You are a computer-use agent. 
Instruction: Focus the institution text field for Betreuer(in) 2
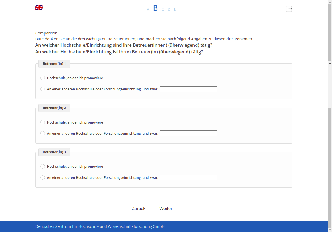click(x=189, y=133)
